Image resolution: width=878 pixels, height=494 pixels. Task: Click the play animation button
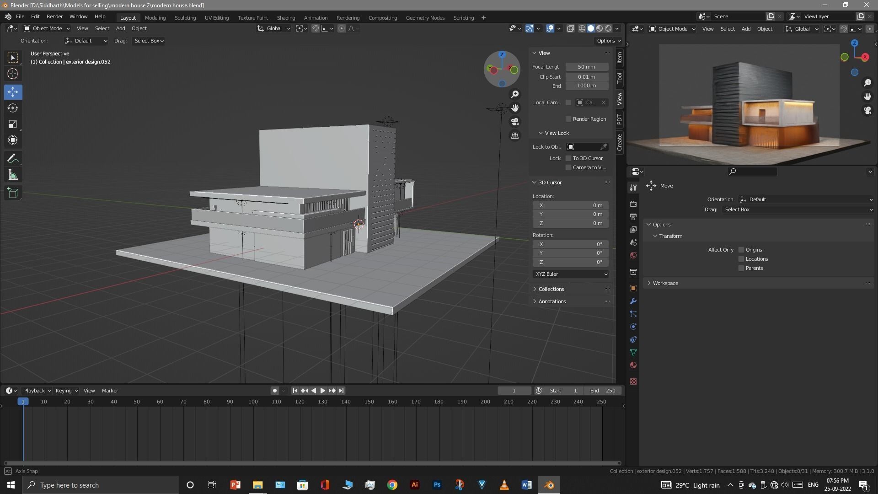[323, 391]
